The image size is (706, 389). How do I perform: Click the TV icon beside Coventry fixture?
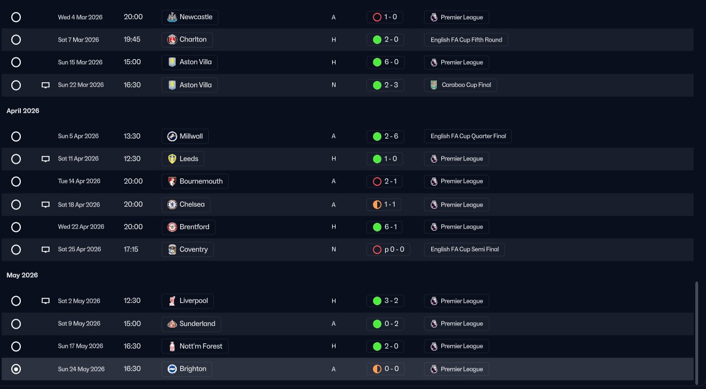[46, 249]
